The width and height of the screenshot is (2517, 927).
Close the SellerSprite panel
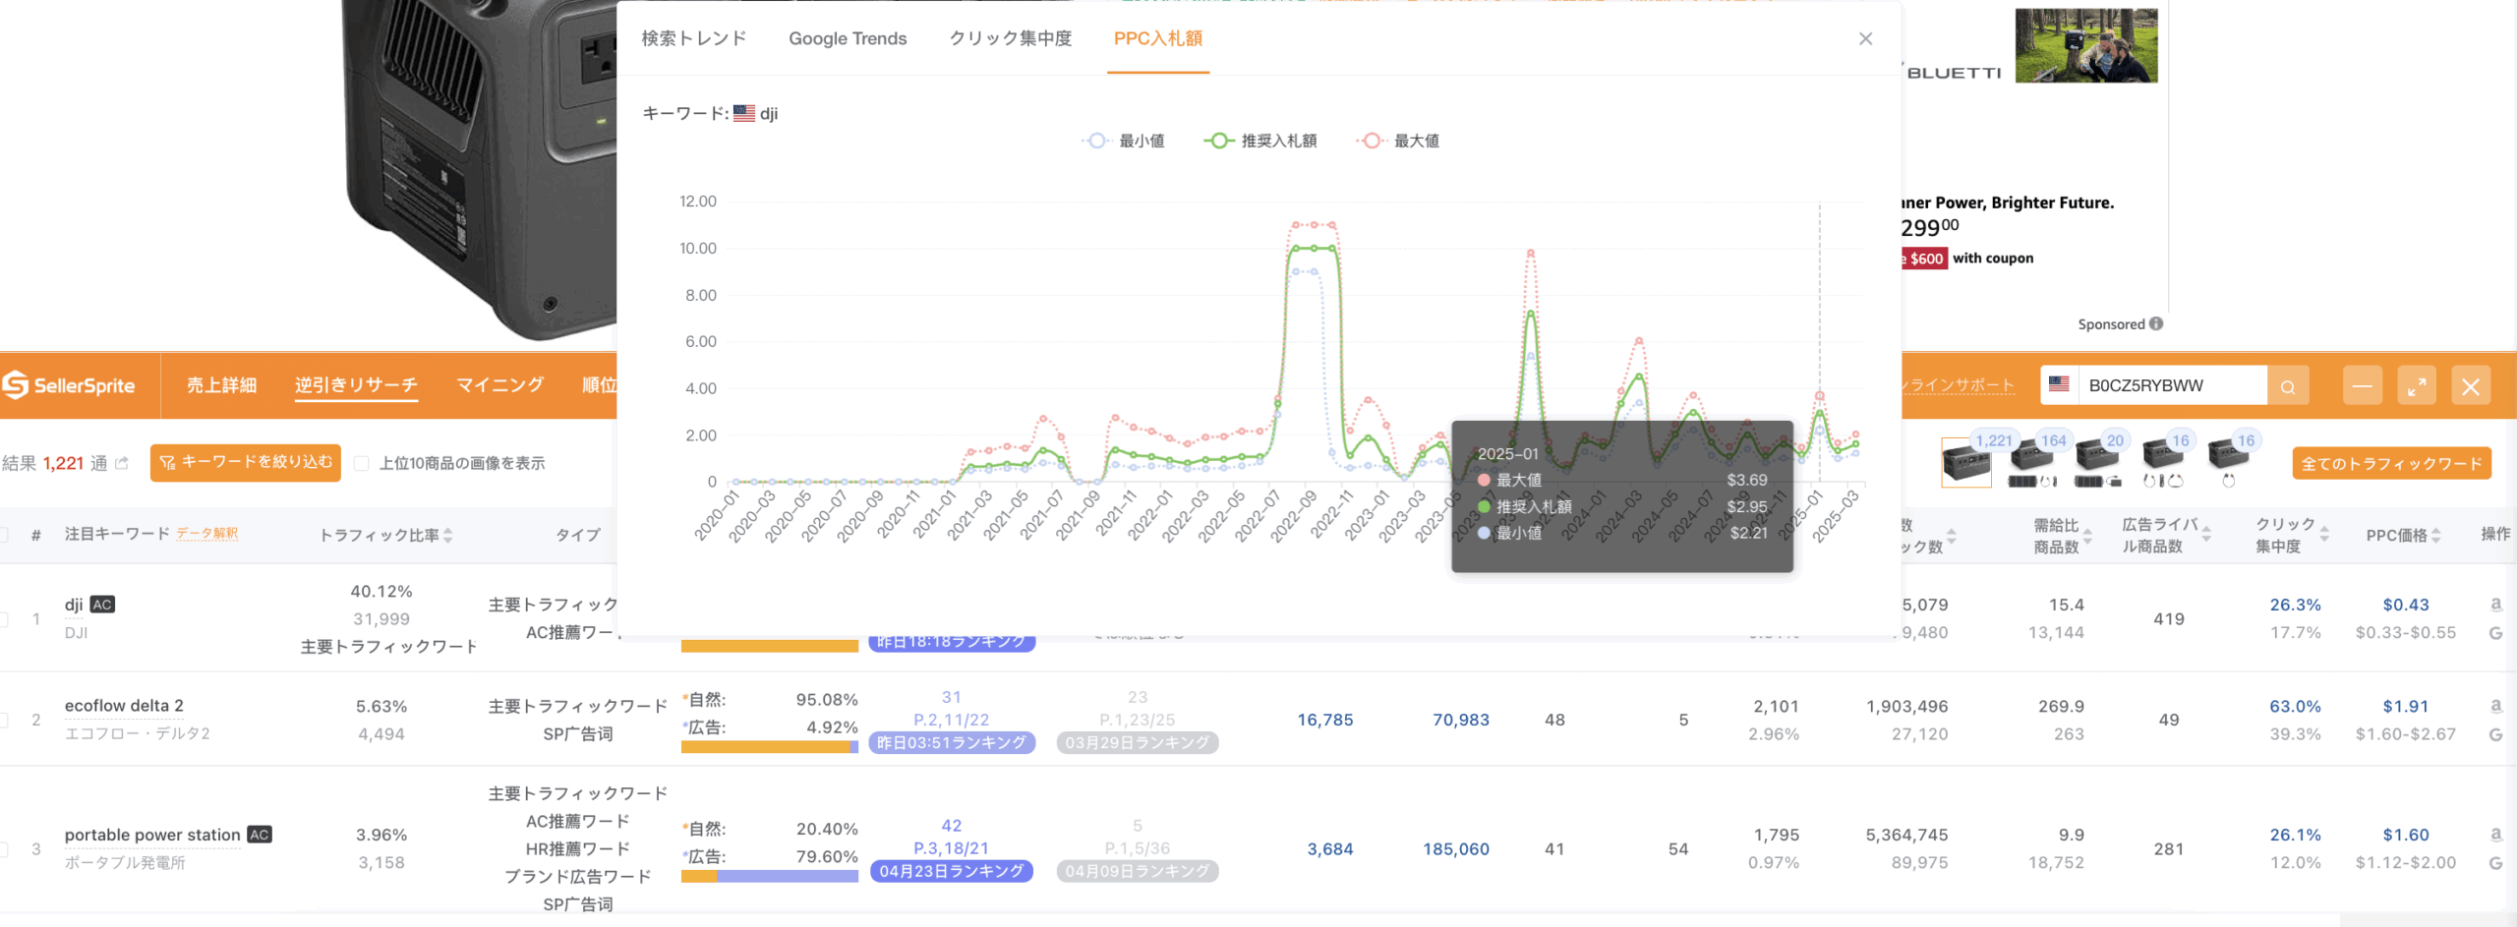(2471, 385)
